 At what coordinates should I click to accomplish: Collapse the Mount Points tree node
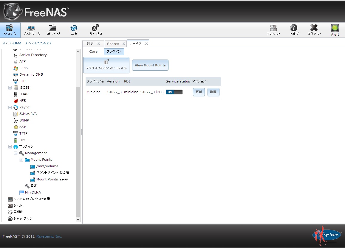coord(21,160)
